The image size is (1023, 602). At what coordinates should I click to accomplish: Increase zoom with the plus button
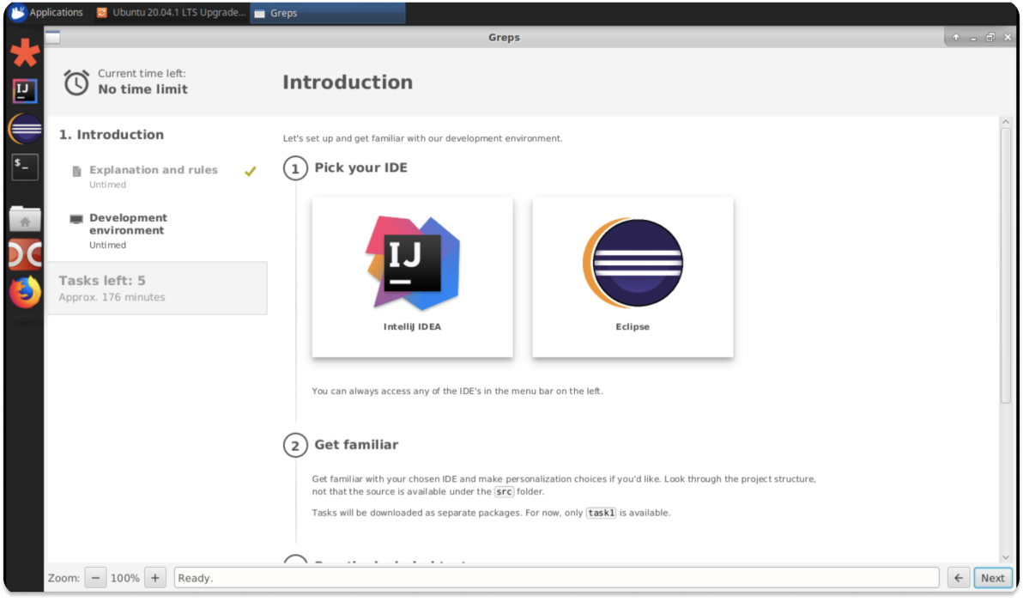coord(155,578)
